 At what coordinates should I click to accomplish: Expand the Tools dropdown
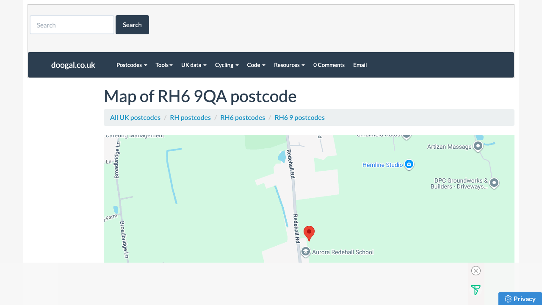click(164, 65)
